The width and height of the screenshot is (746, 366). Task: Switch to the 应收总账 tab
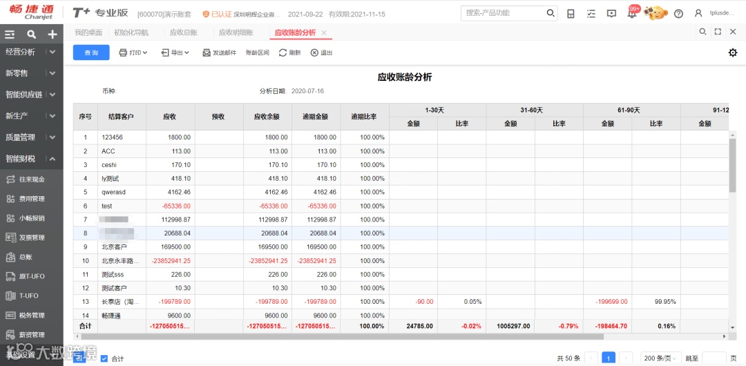point(184,33)
